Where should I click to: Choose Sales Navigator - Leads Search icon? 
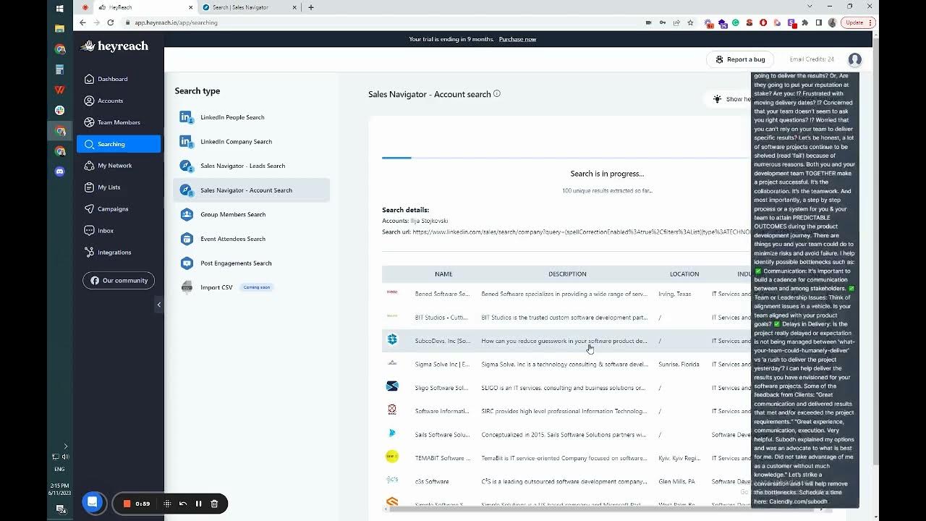[x=187, y=166]
